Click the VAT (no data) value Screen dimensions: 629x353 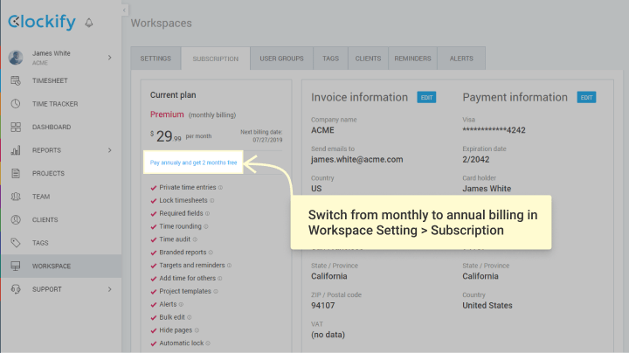(x=328, y=335)
